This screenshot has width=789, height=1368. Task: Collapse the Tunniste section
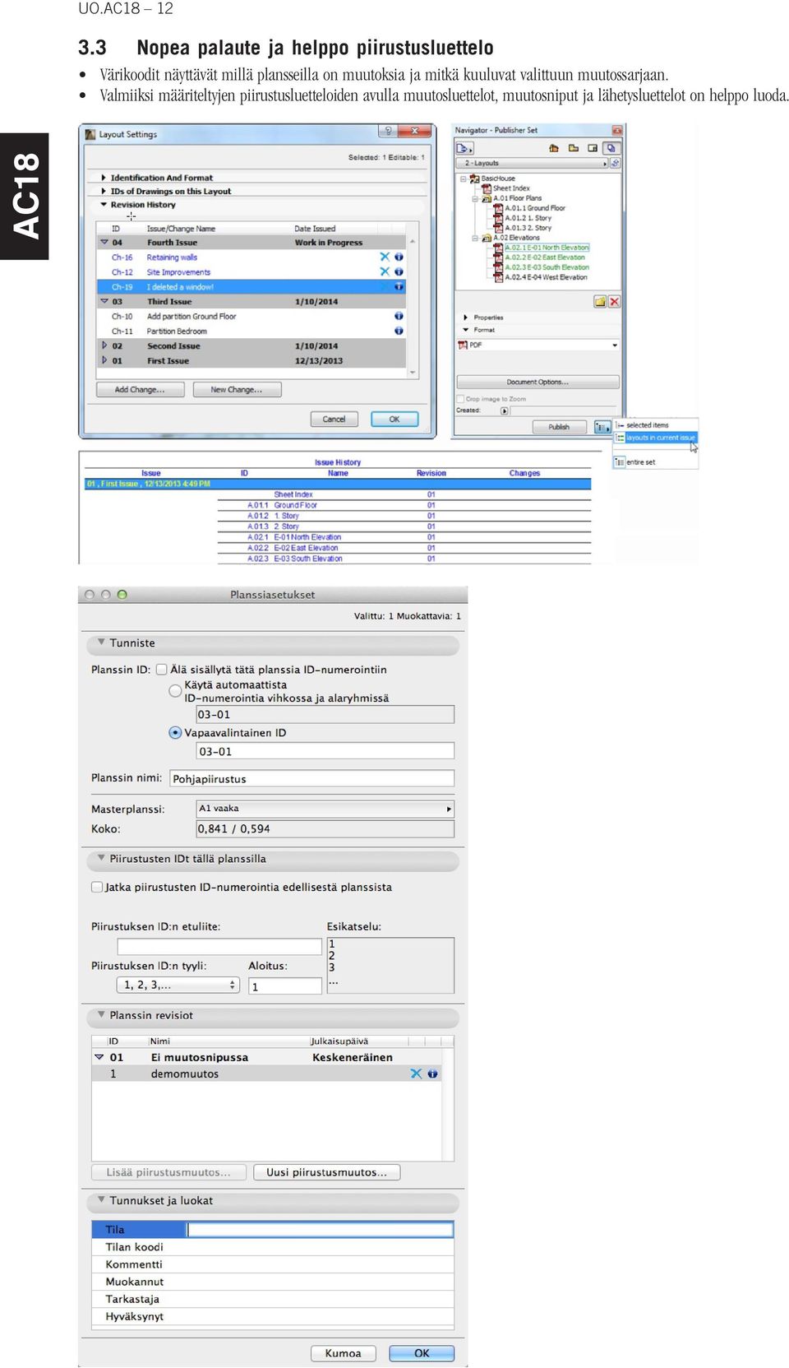(102, 642)
